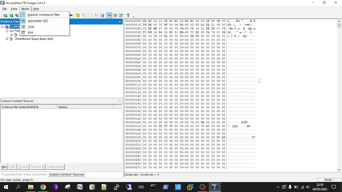Open Windows PowerShell from taskbar
Viewport: 342px width, 192px height.
pyautogui.click(x=166, y=187)
